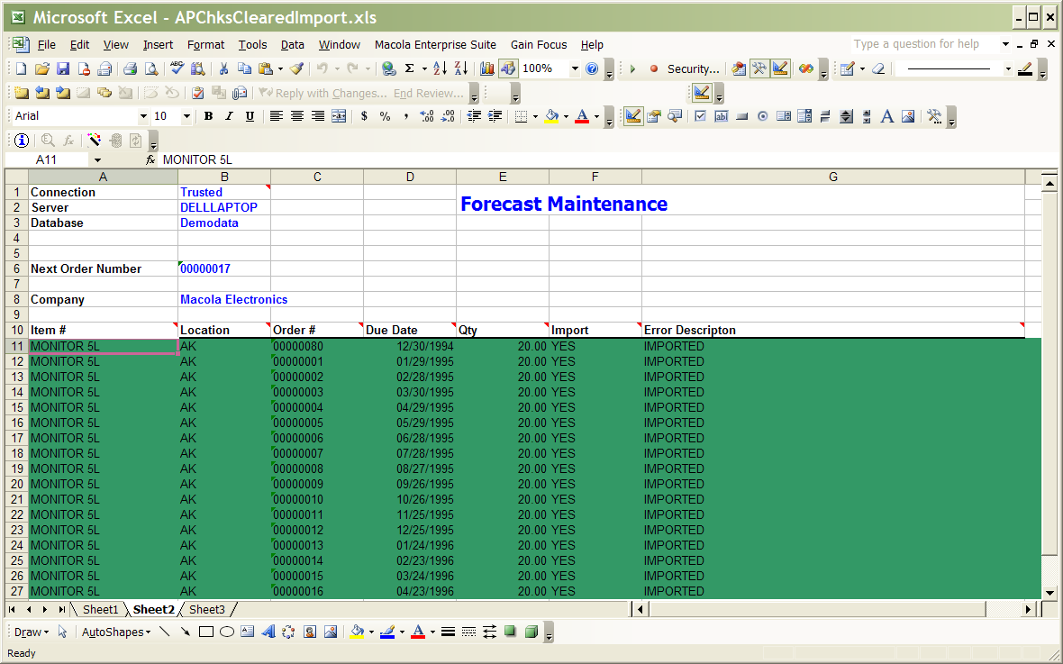
Task: Switch to the Sheet1 tab
Action: click(x=100, y=609)
